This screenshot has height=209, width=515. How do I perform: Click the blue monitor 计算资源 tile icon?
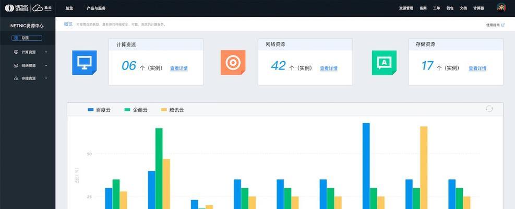click(x=85, y=63)
